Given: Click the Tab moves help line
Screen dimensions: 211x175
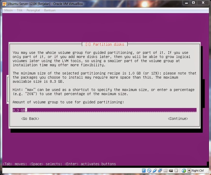Looking at the screenshot, I should coord(59,164).
